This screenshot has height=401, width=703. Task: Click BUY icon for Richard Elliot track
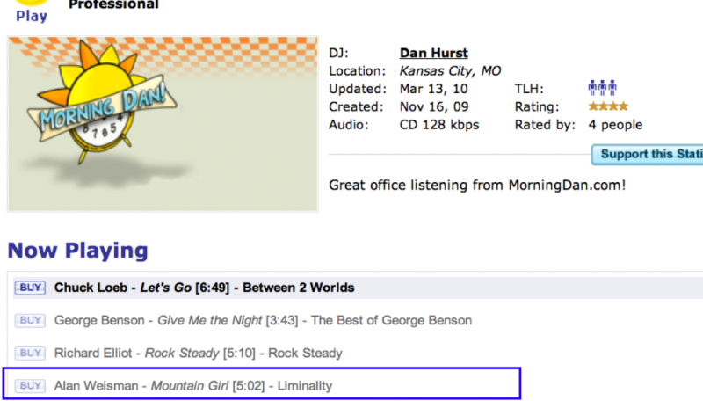tap(29, 353)
